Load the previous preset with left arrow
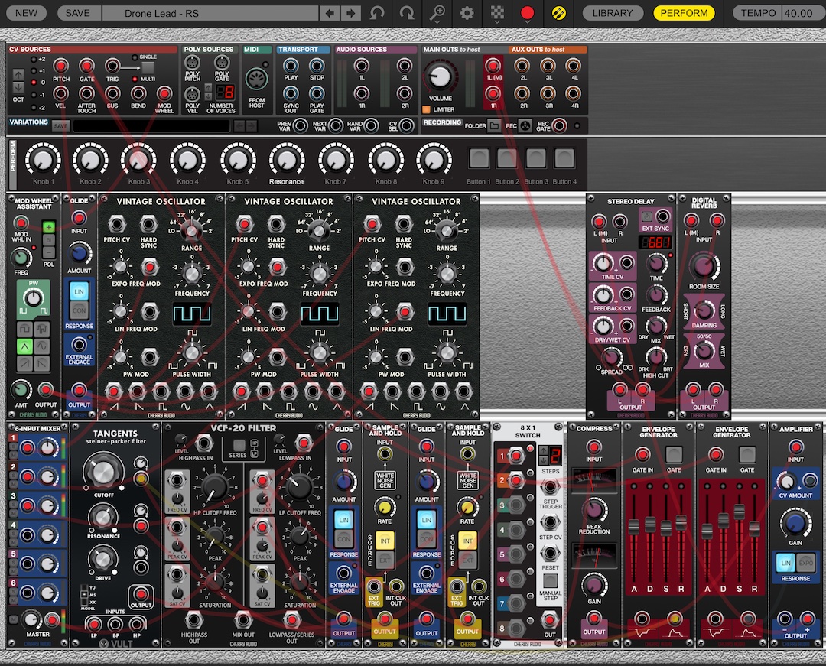The height and width of the screenshot is (666, 826). (x=330, y=13)
